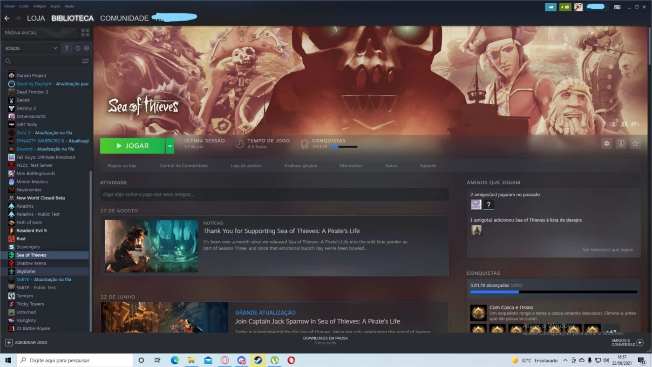Open Loja de pontos link
Image resolution: width=652 pixels, height=367 pixels.
point(246,166)
